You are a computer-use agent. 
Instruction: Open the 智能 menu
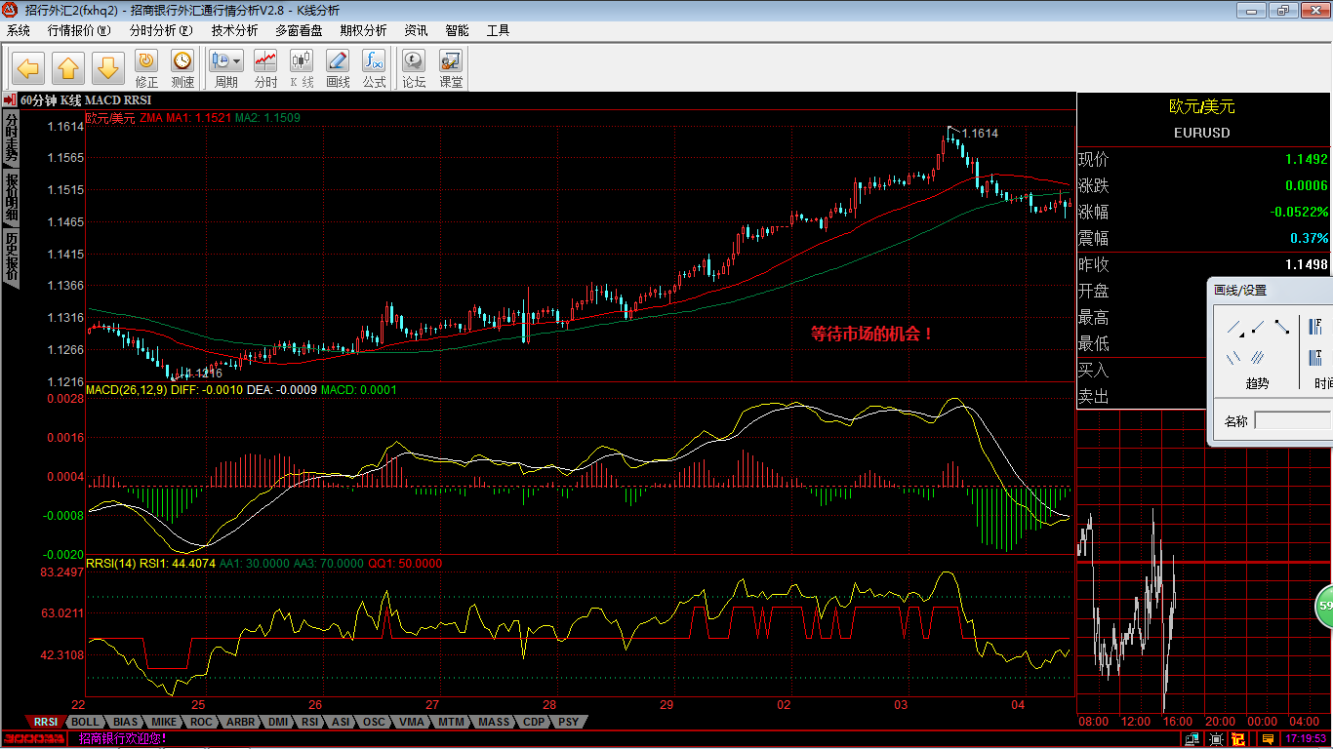pyautogui.click(x=457, y=30)
